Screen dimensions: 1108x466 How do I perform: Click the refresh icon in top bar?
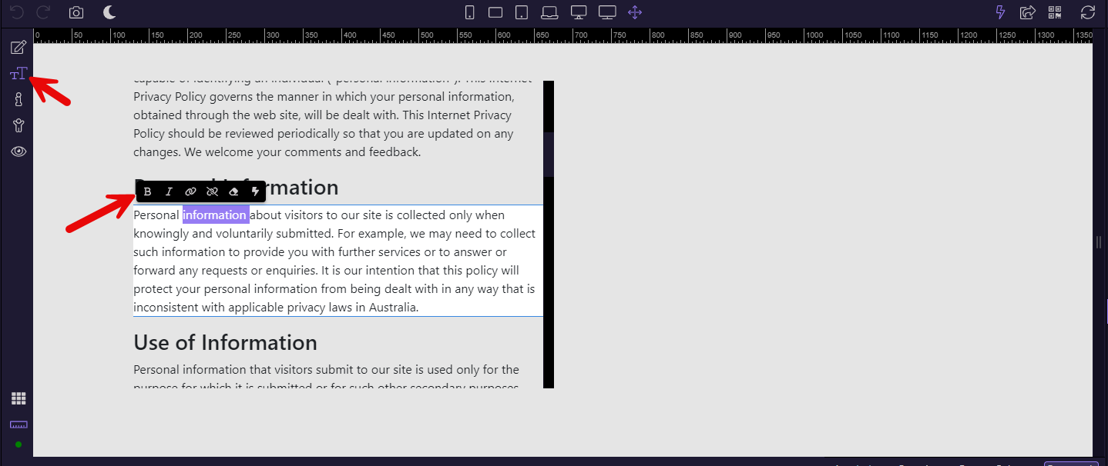click(x=1088, y=12)
